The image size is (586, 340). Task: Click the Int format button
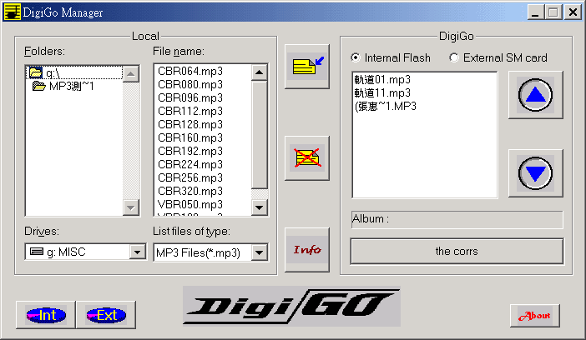click(46, 315)
